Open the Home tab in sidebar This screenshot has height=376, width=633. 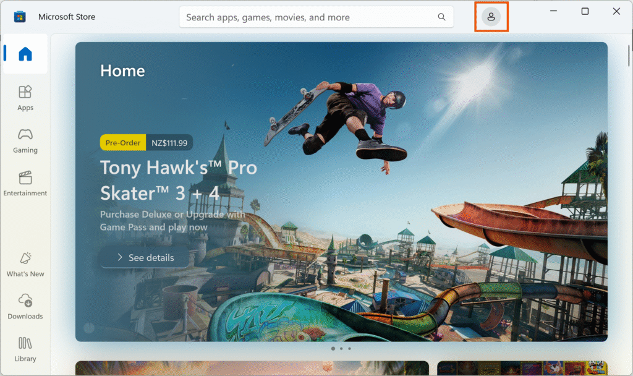point(25,54)
